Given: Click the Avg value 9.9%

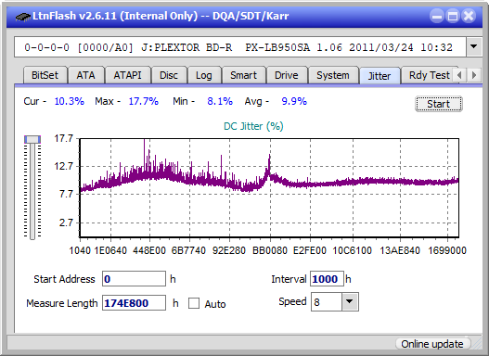Looking at the screenshot, I should 294,101.
